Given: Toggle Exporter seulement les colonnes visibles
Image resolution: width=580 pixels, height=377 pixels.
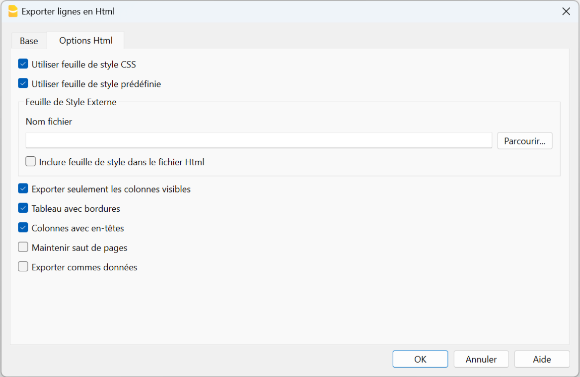Looking at the screenshot, I should click(23, 189).
